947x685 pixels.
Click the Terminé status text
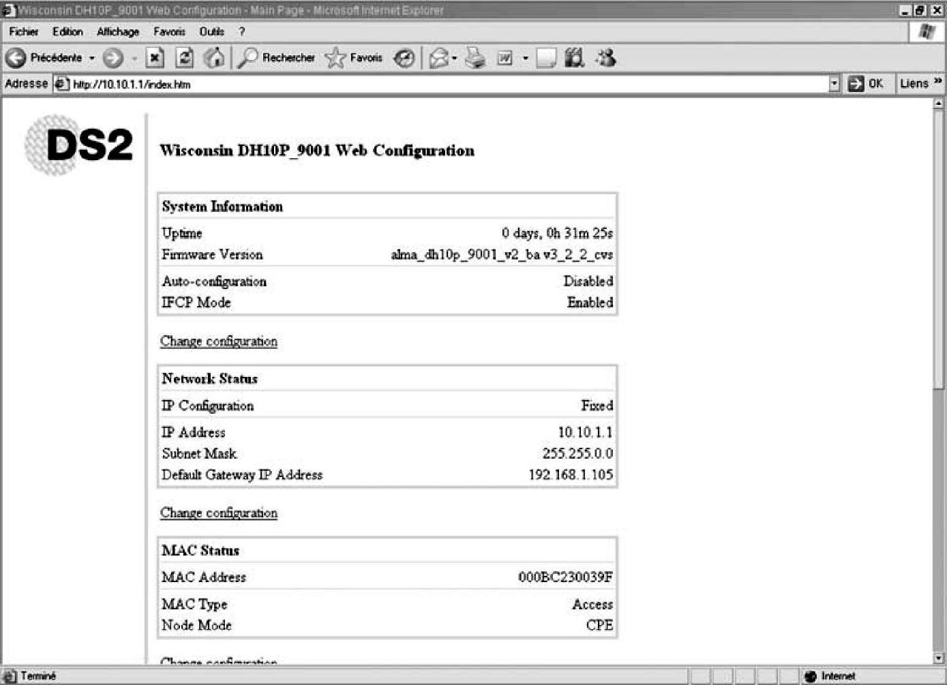click(38, 676)
